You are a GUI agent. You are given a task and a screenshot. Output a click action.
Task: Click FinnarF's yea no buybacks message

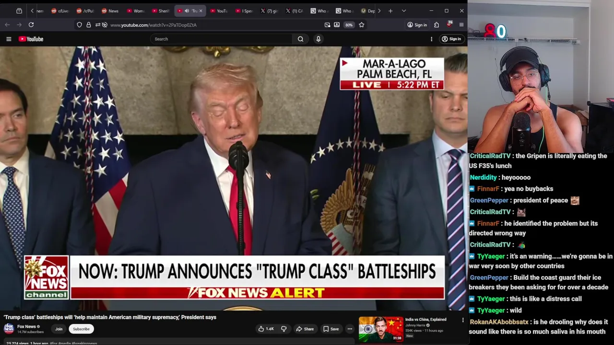click(x=511, y=189)
